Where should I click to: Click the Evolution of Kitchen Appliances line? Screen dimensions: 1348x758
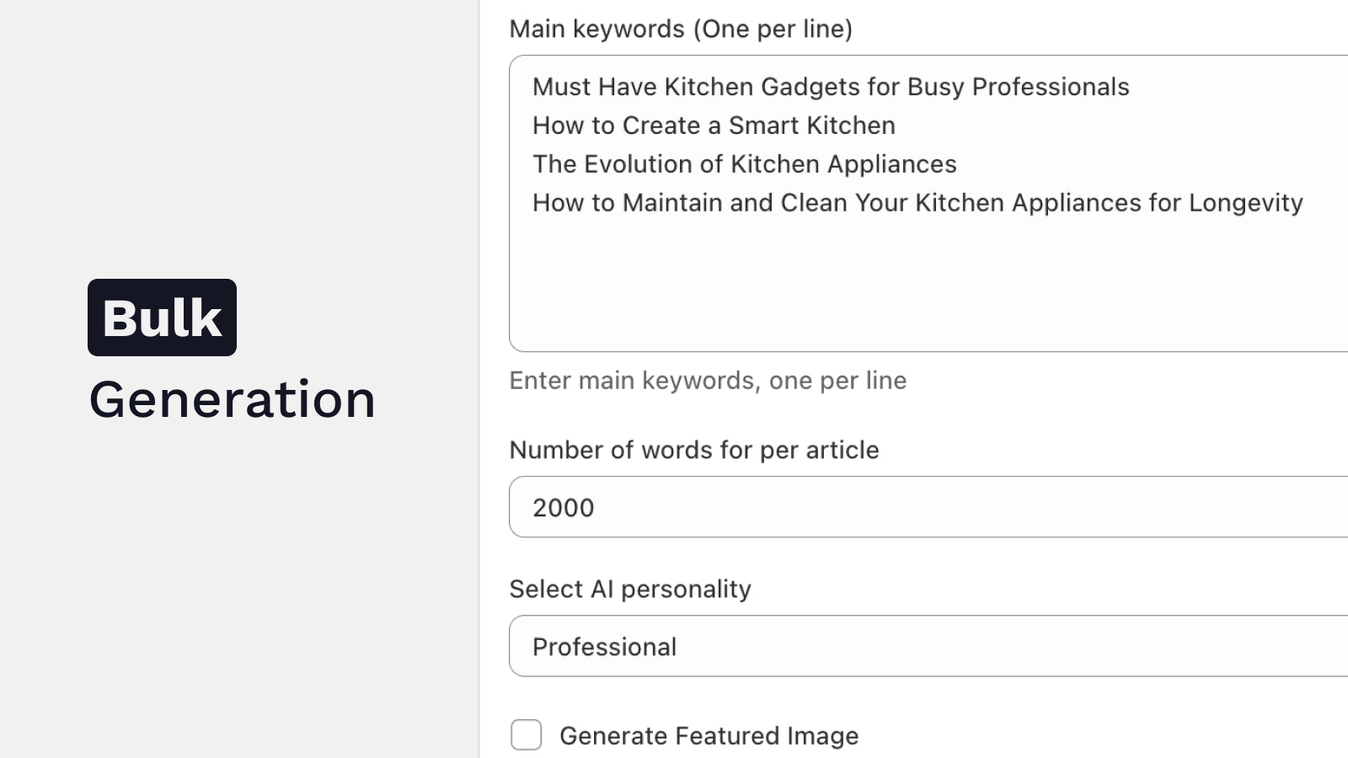[746, 164]
